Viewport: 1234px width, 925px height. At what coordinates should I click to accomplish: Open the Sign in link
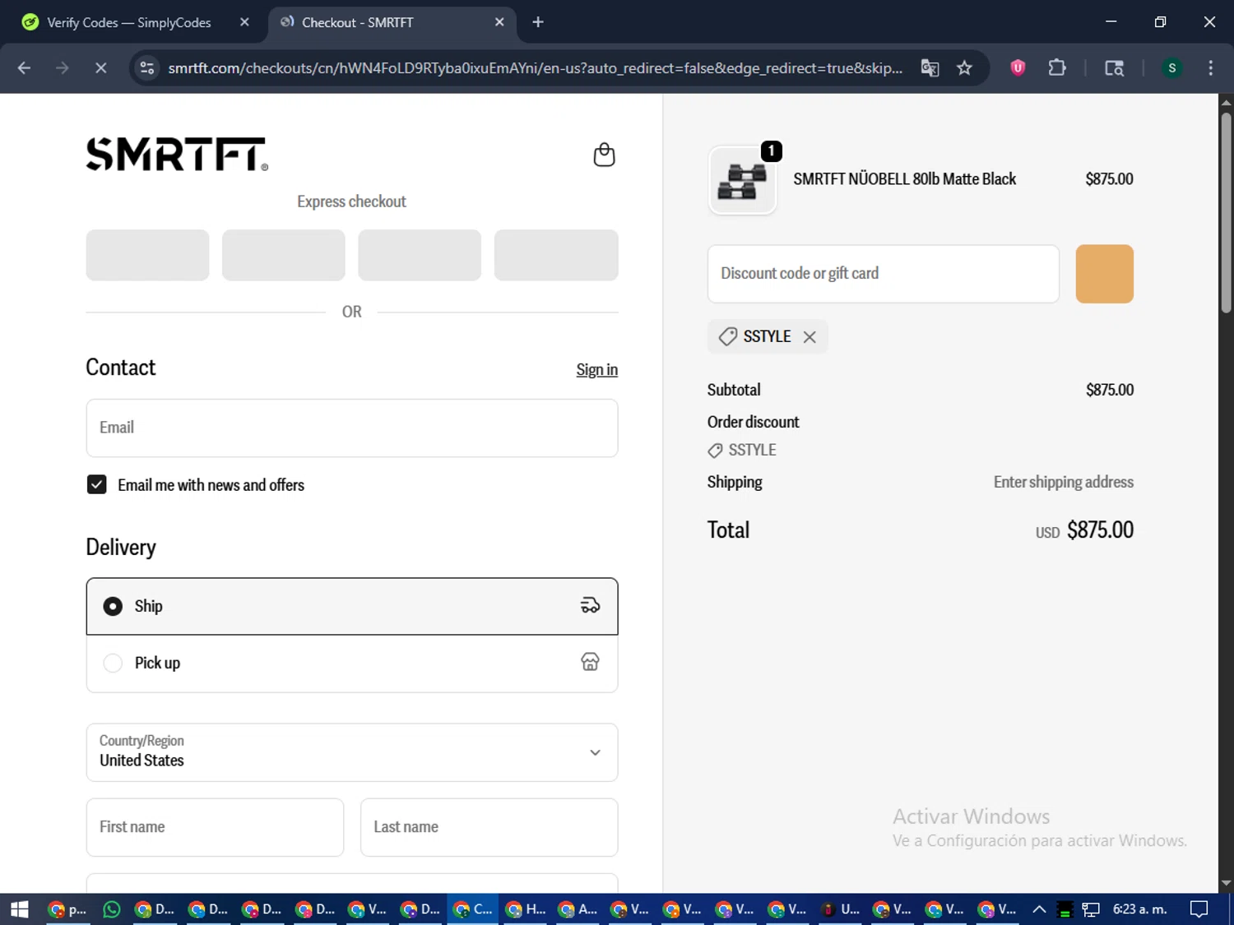point(596,370)
